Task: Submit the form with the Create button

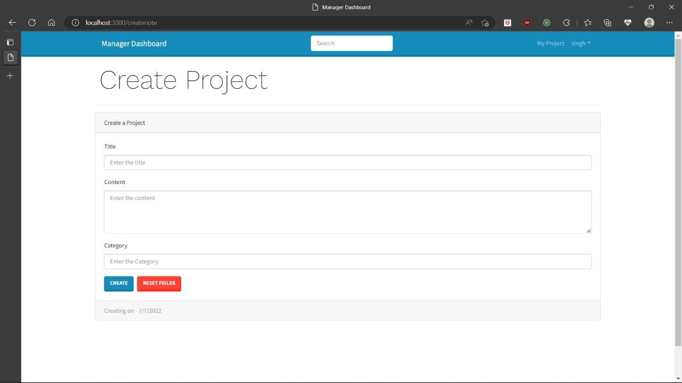Action: [x=119, y=284]
